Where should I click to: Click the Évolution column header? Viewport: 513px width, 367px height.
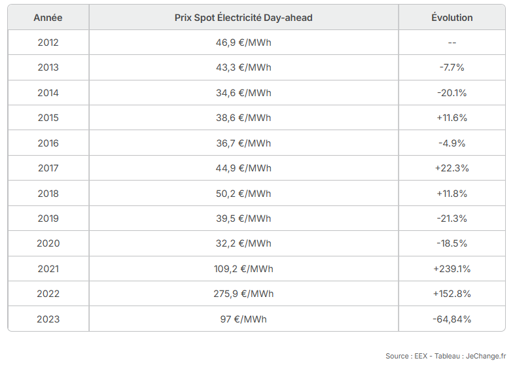coord(451,17)
